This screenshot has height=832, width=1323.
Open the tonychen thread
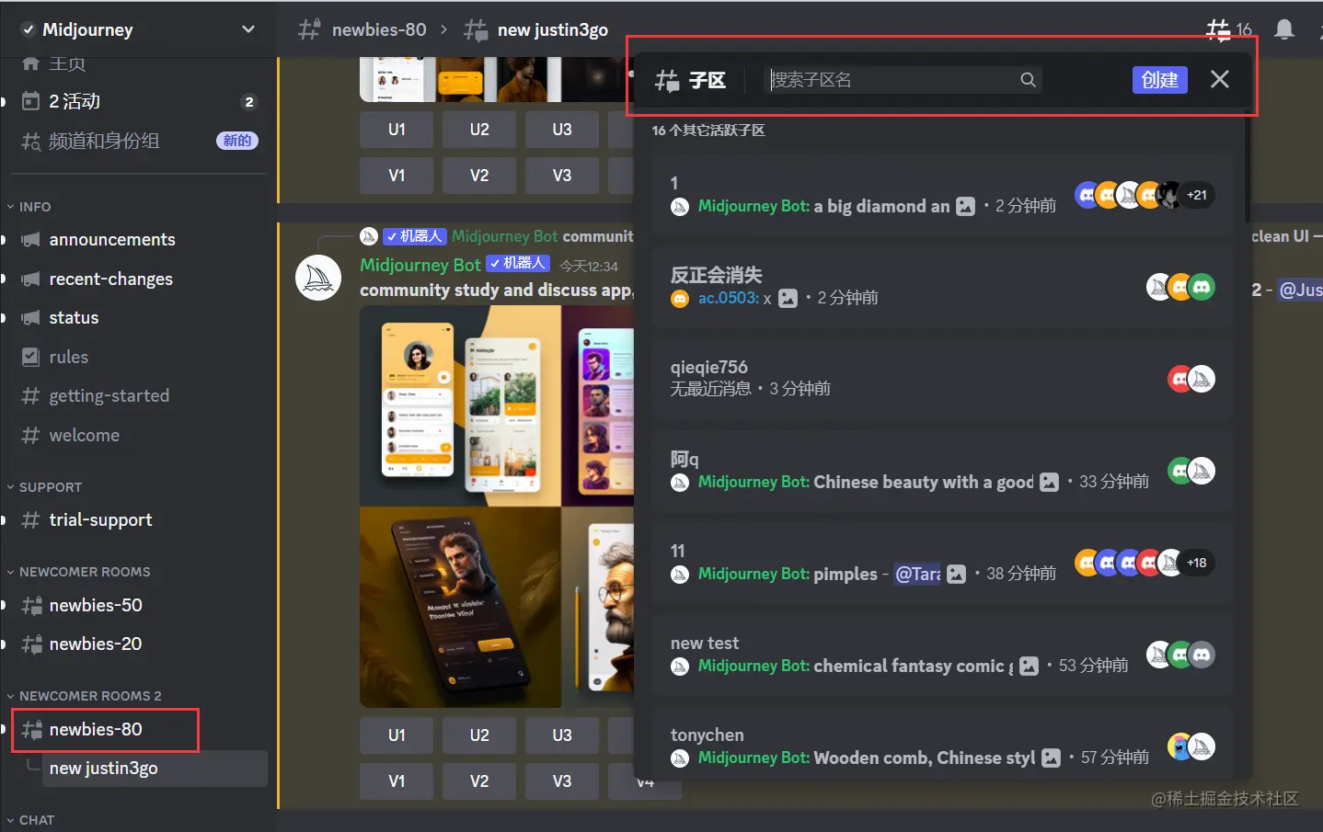(942, 747)
